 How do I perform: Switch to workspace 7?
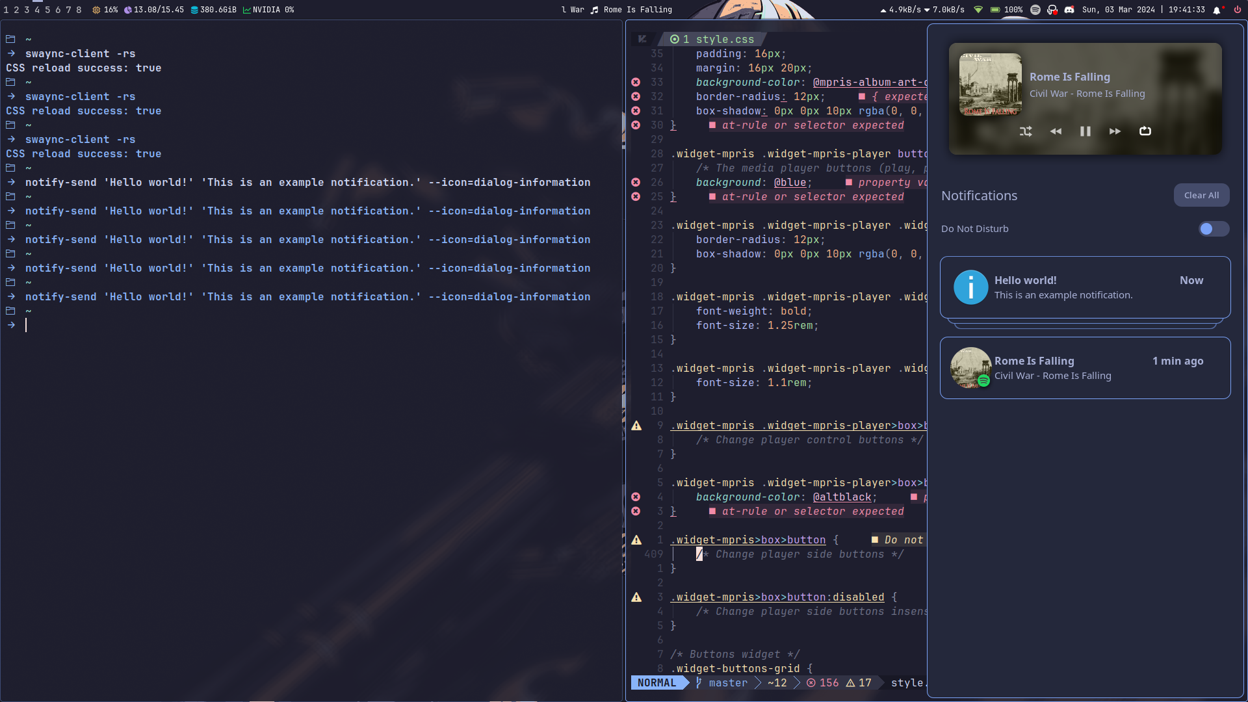tap(68, 10)
